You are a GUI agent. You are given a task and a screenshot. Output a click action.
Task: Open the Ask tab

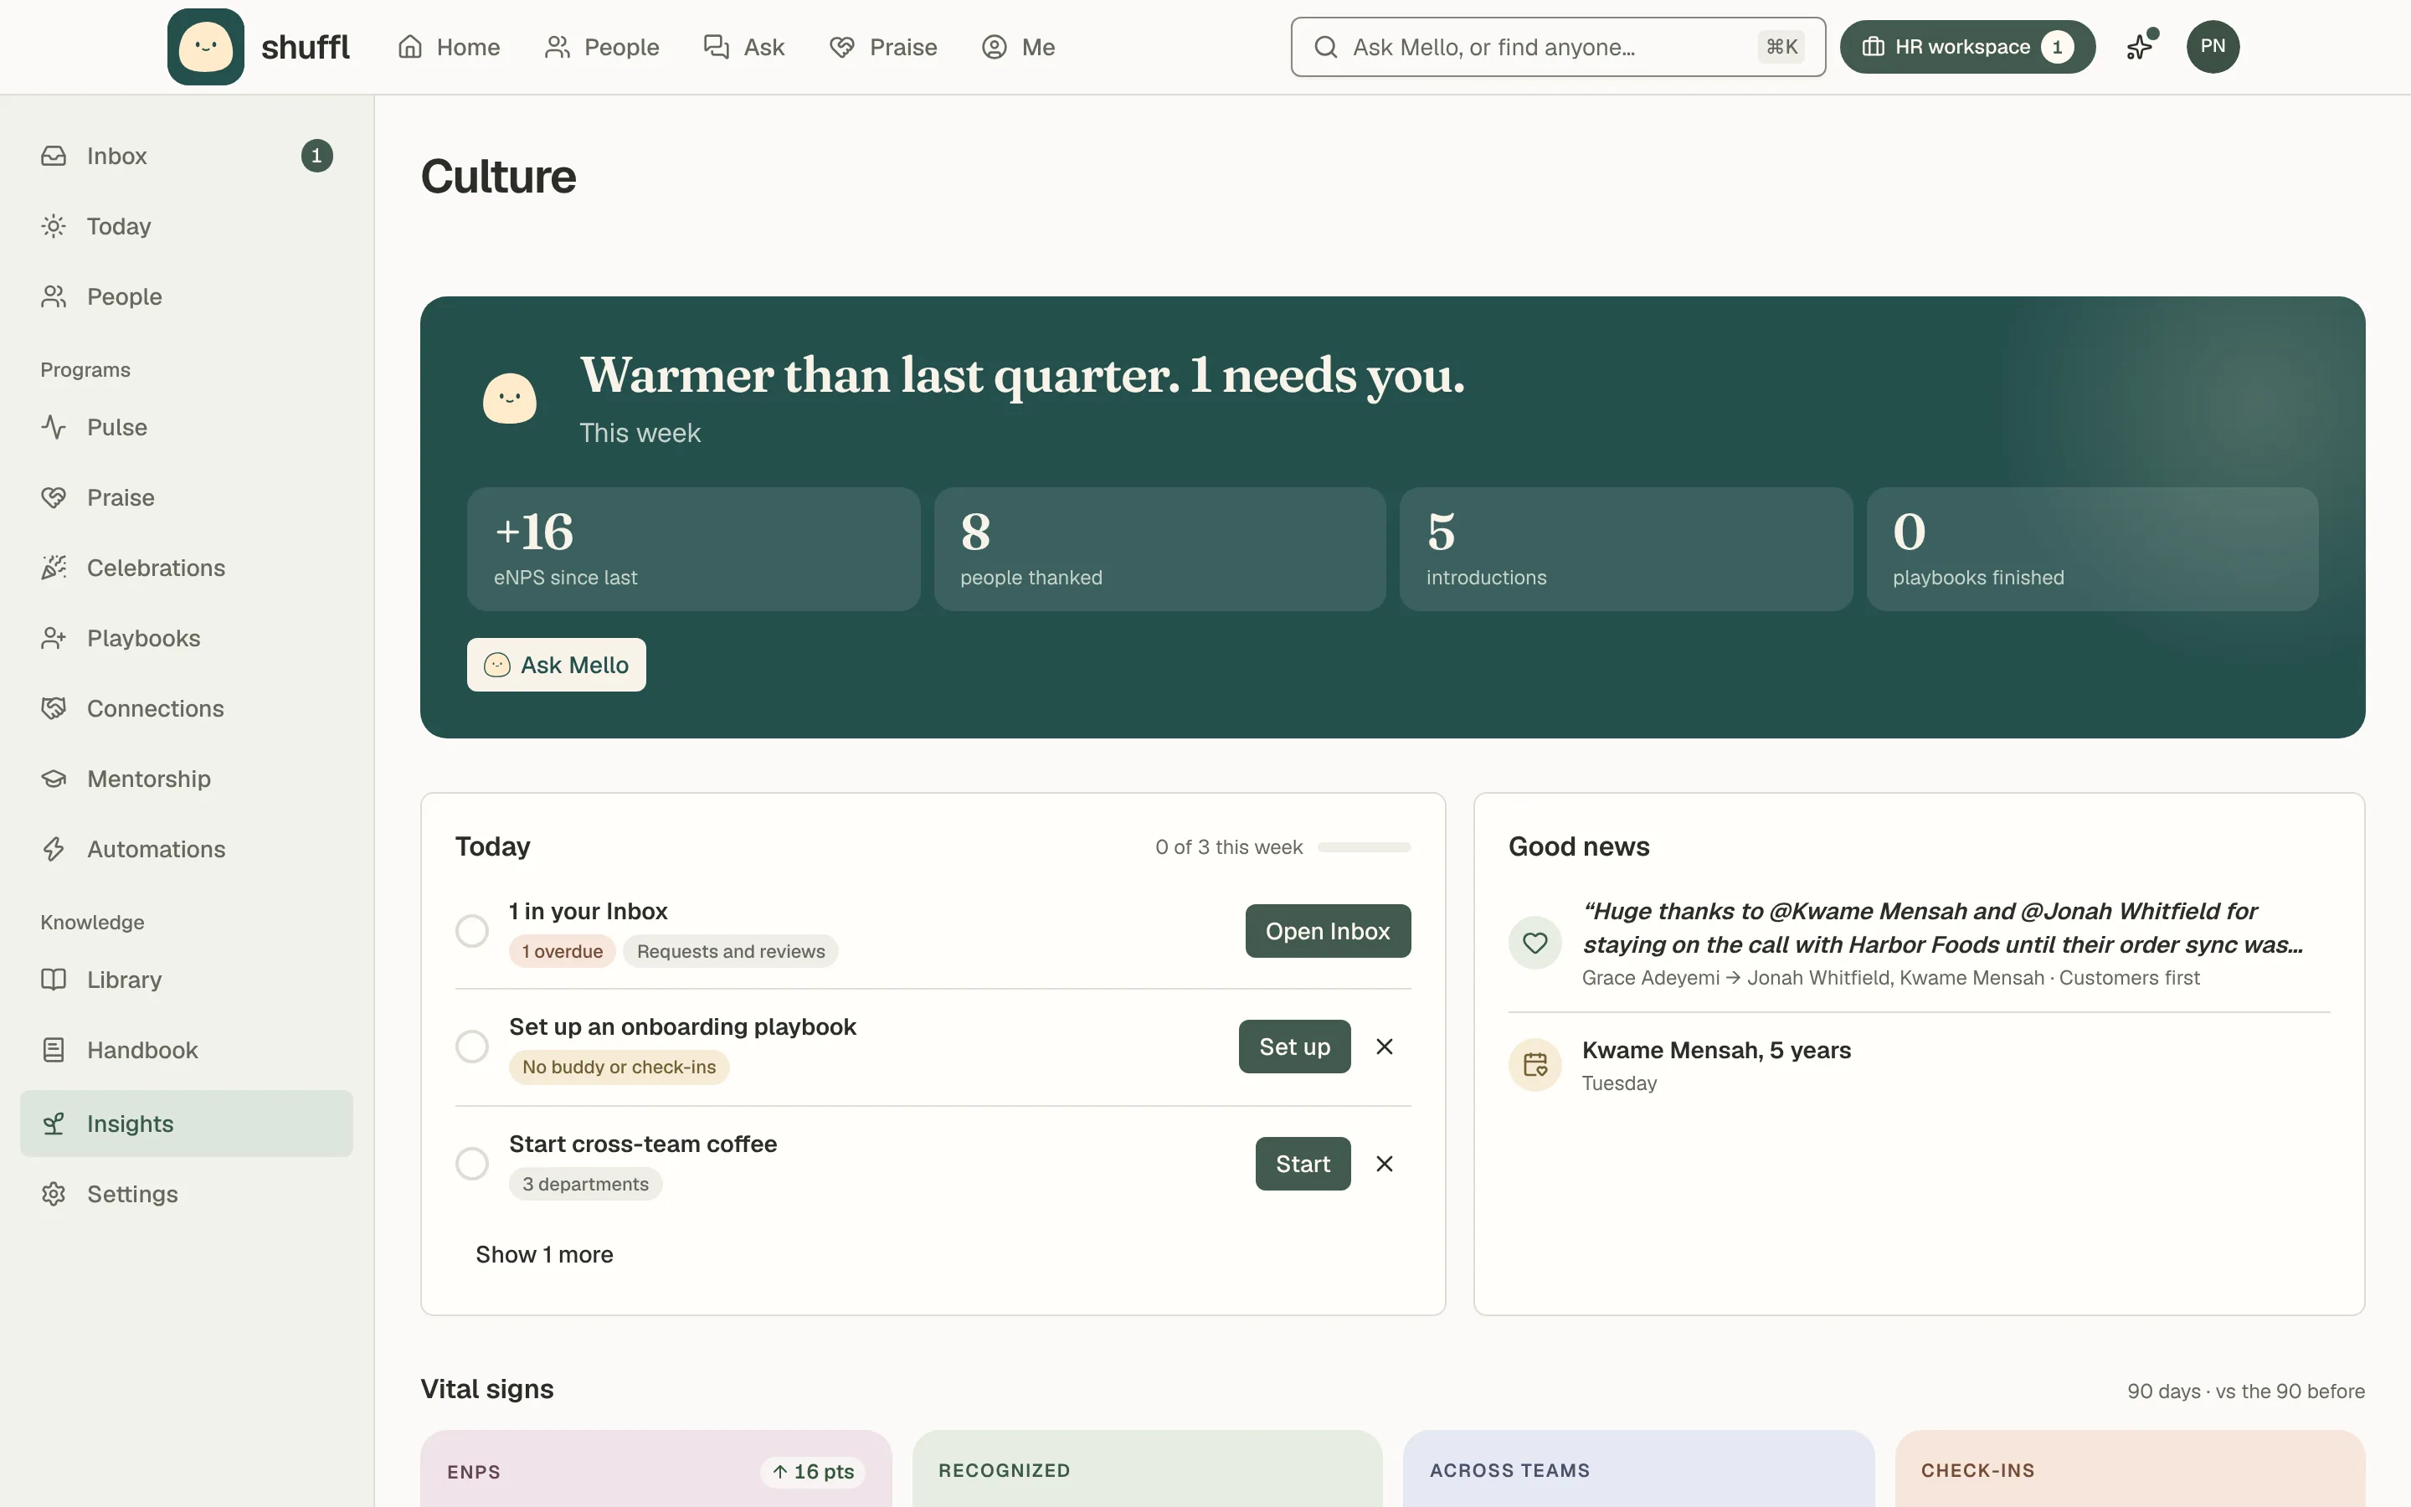pos(744,47)
